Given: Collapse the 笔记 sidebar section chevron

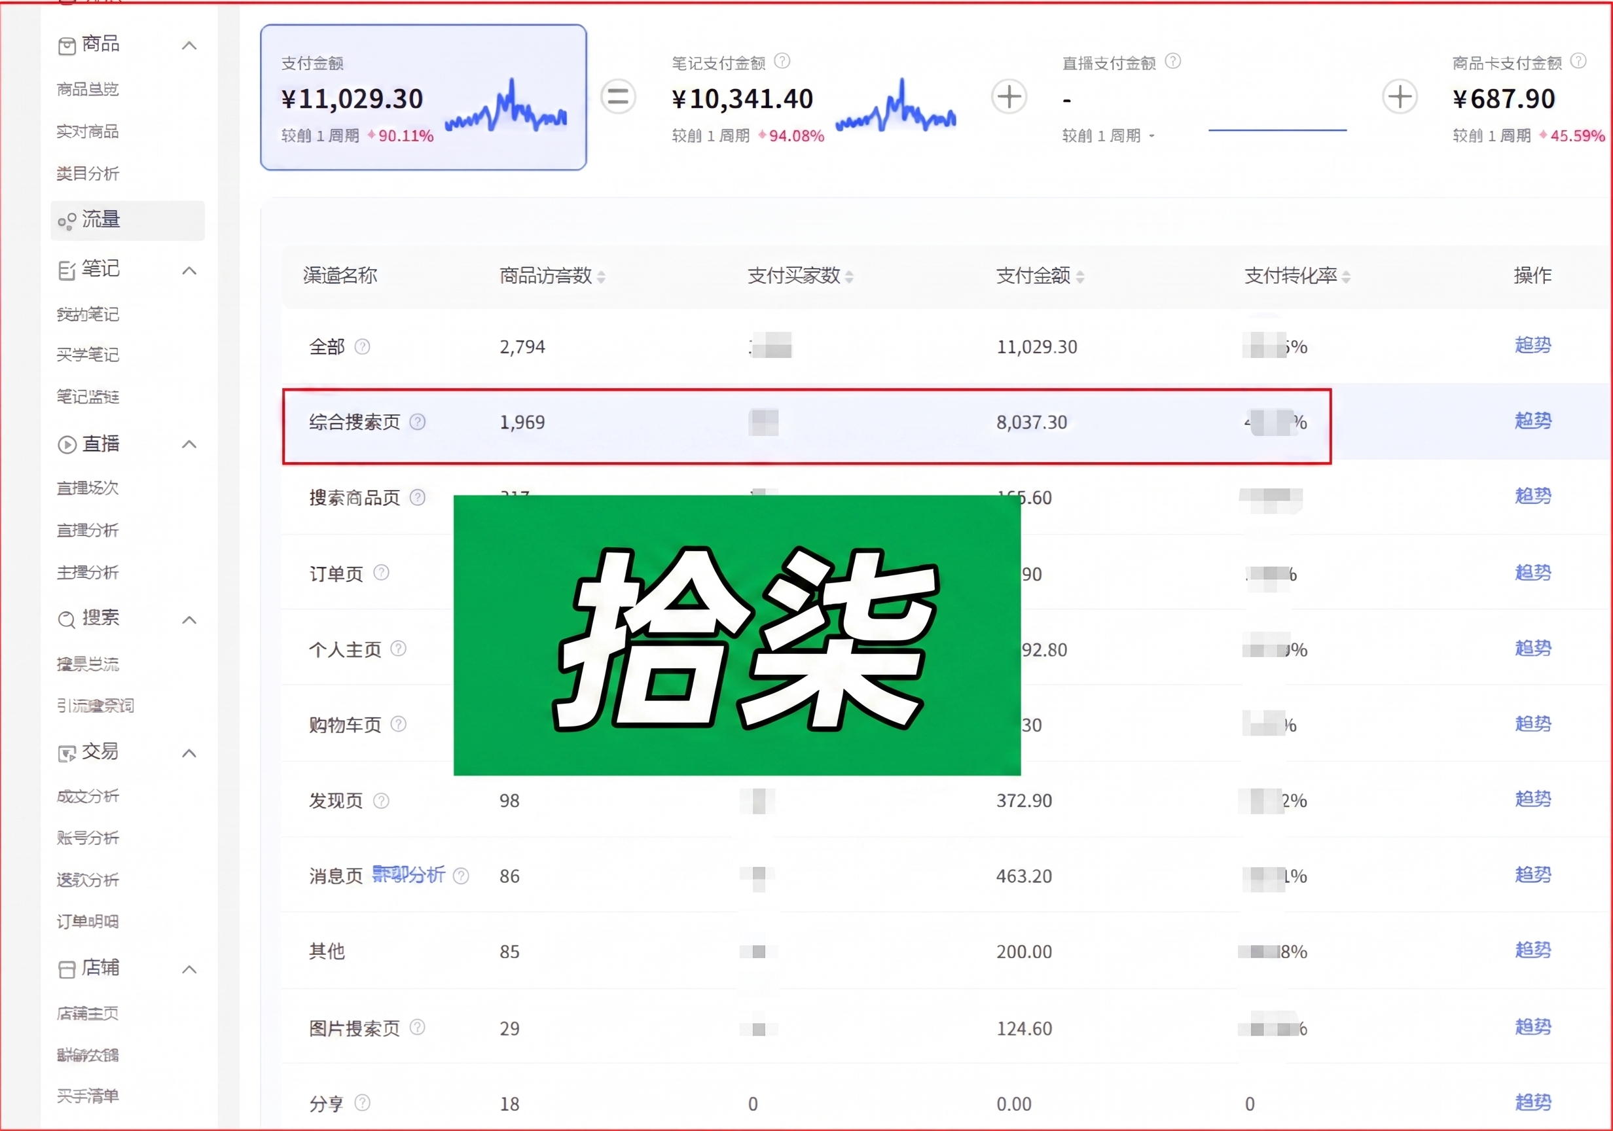Looking at the screenshot, I should [x=189, y=270].
